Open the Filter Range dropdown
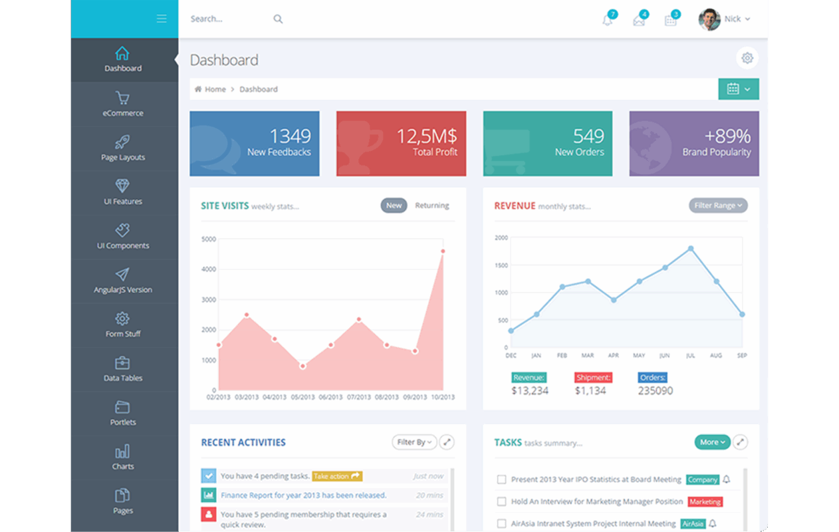The height and width of the screenshot is (532, 839). 718,205
